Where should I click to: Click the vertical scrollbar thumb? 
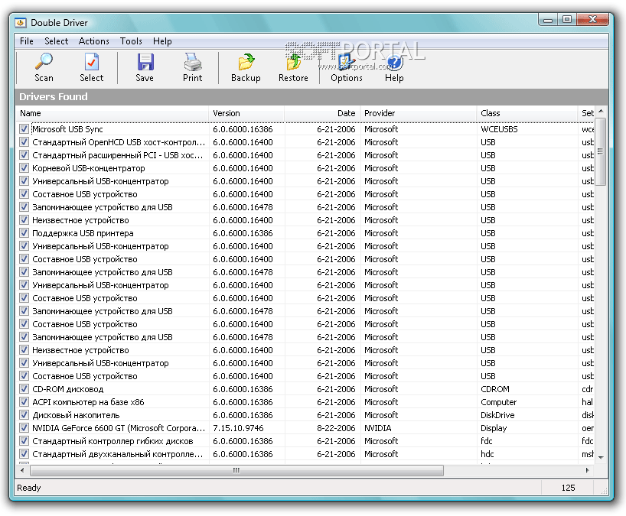601,151
